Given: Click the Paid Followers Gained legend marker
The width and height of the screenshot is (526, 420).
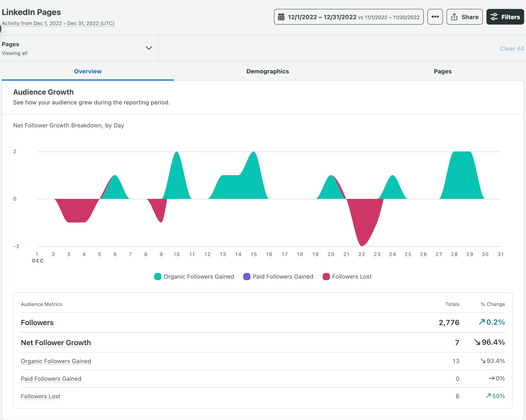Looking at the screenshot, I should click(x=247, y=276).
